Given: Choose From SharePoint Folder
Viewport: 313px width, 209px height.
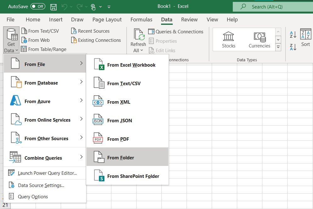Looking at the screenshot, I should click(x=127, y=176).
